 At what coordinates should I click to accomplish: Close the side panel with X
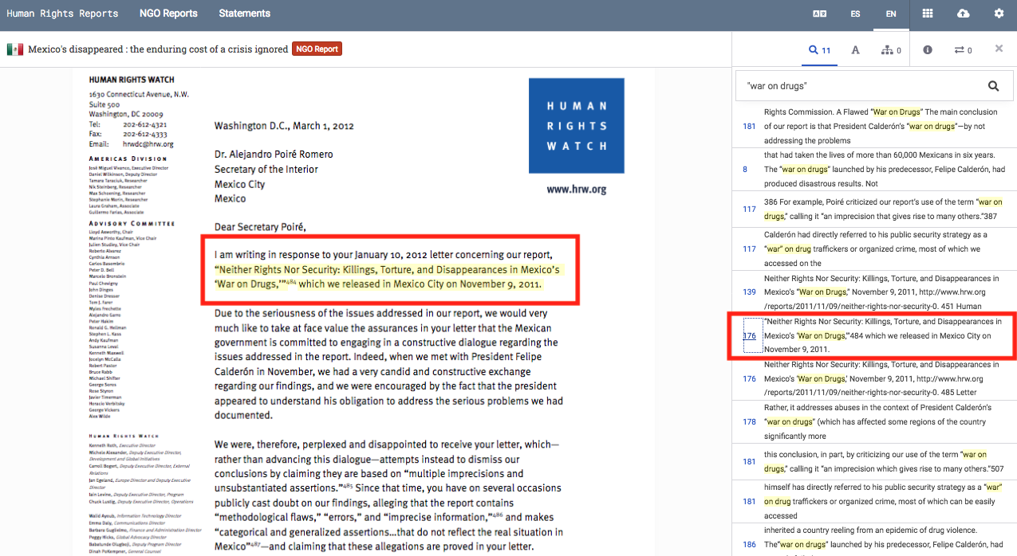tap(999, 49)
